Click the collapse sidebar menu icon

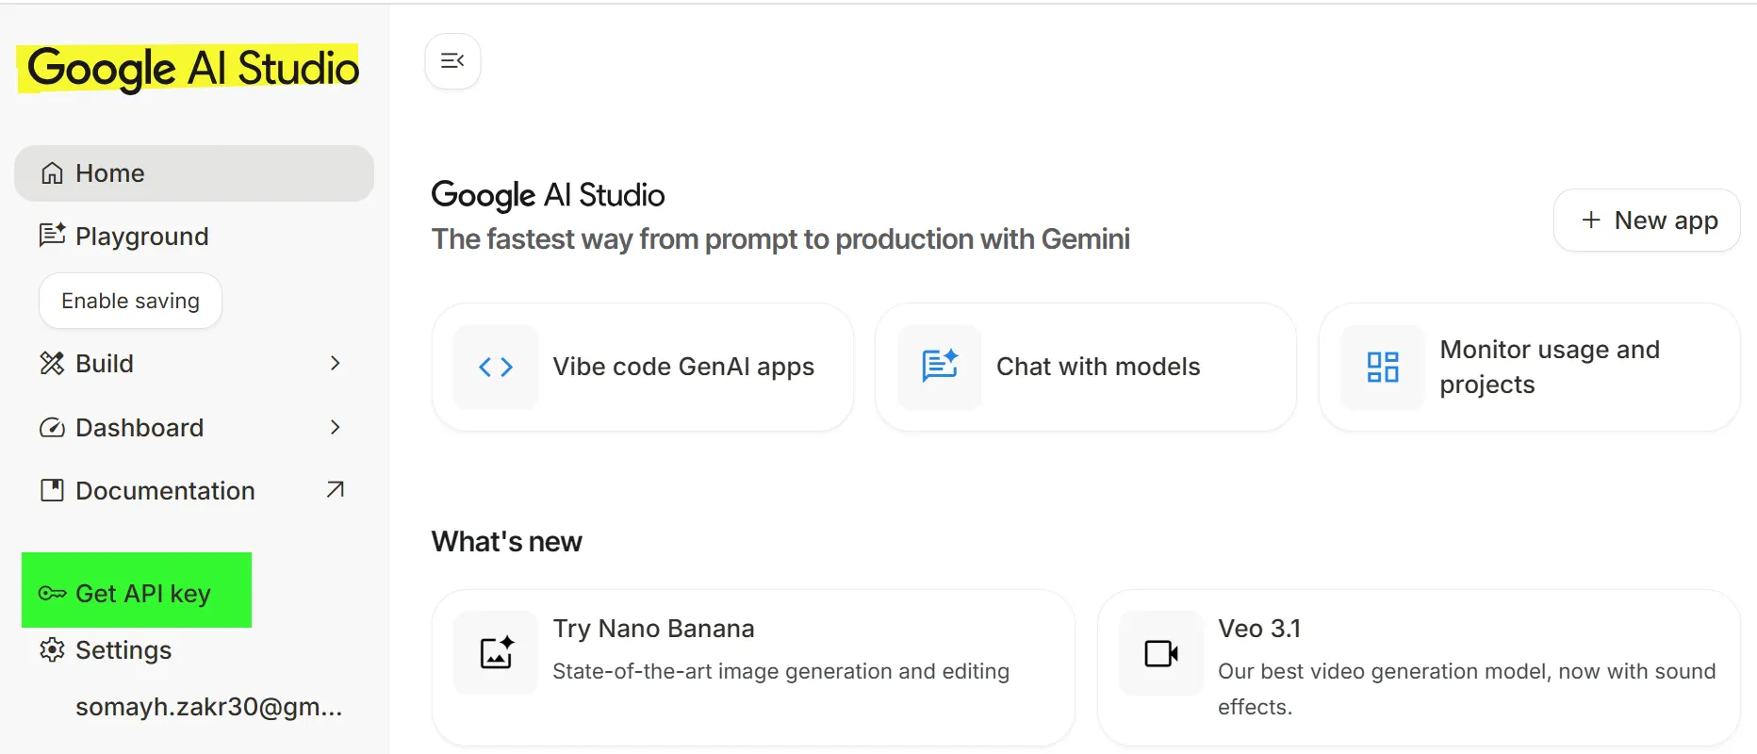click(x=452, y=61)
